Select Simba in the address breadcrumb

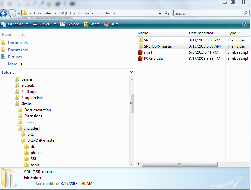pos(83,13)
